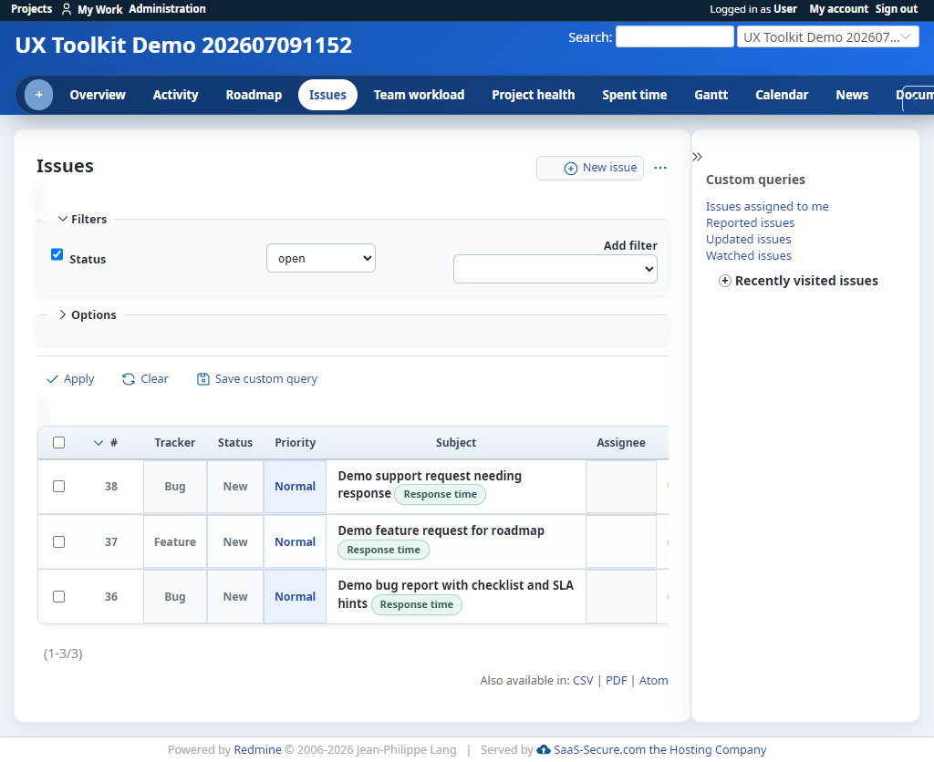934x762 pixels.
Task: Open Administration in top menu
Action: [x=168, y=9]
